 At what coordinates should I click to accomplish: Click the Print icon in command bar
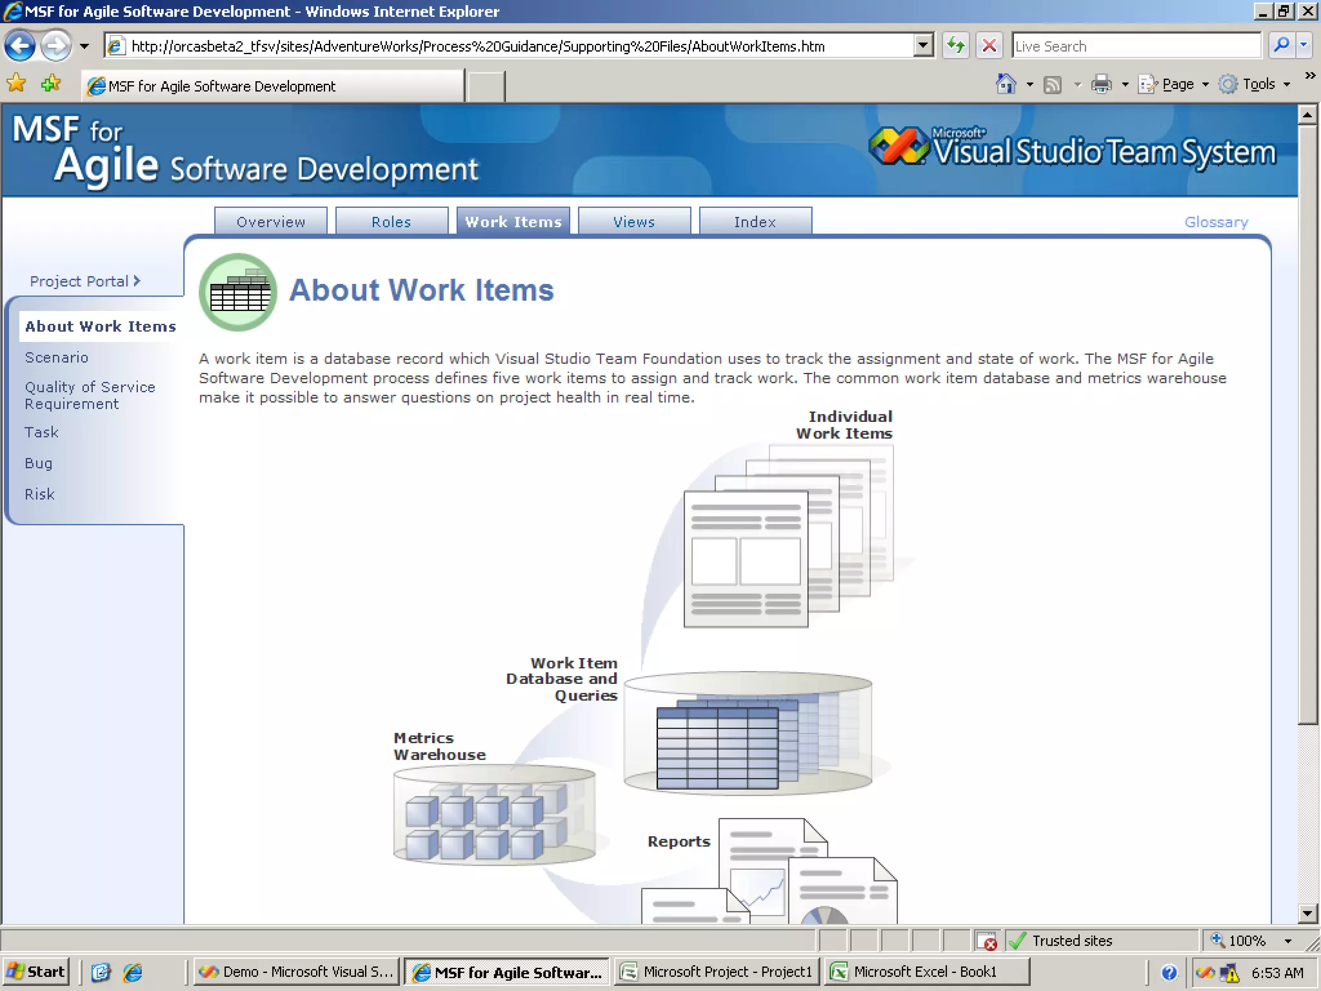[1101, 84]
